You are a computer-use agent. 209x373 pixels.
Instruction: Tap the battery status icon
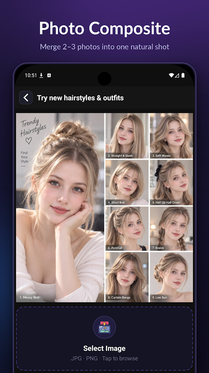183,76
